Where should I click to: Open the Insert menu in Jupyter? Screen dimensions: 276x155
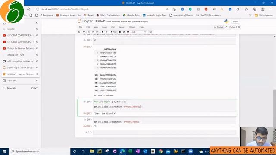click(104, 27)
